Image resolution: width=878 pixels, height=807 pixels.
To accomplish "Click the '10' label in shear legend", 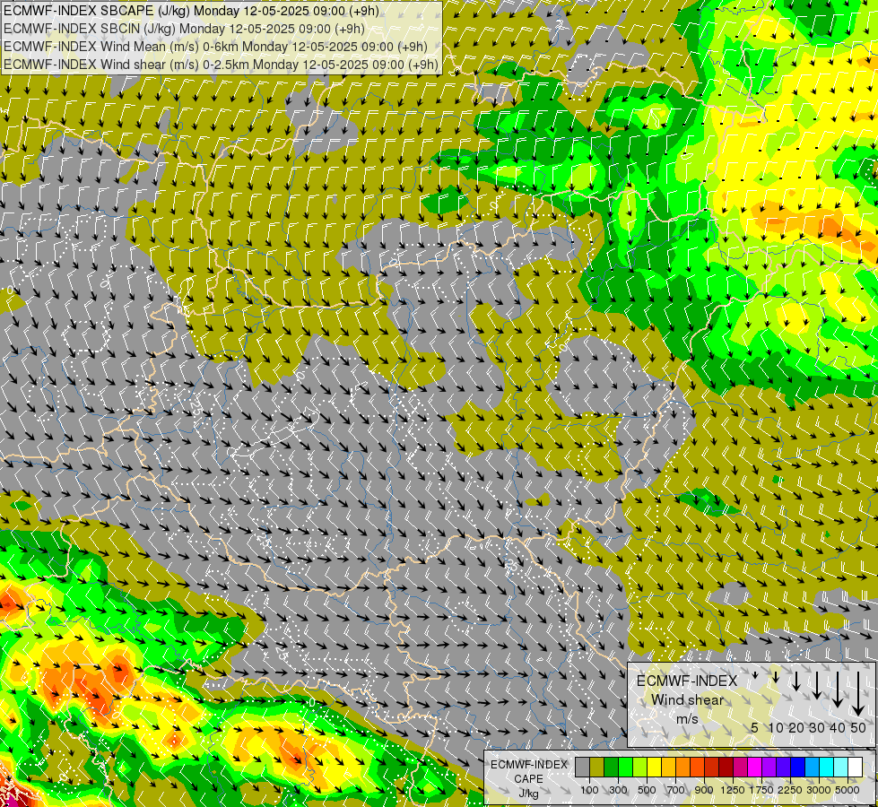I will pos(776,727).
